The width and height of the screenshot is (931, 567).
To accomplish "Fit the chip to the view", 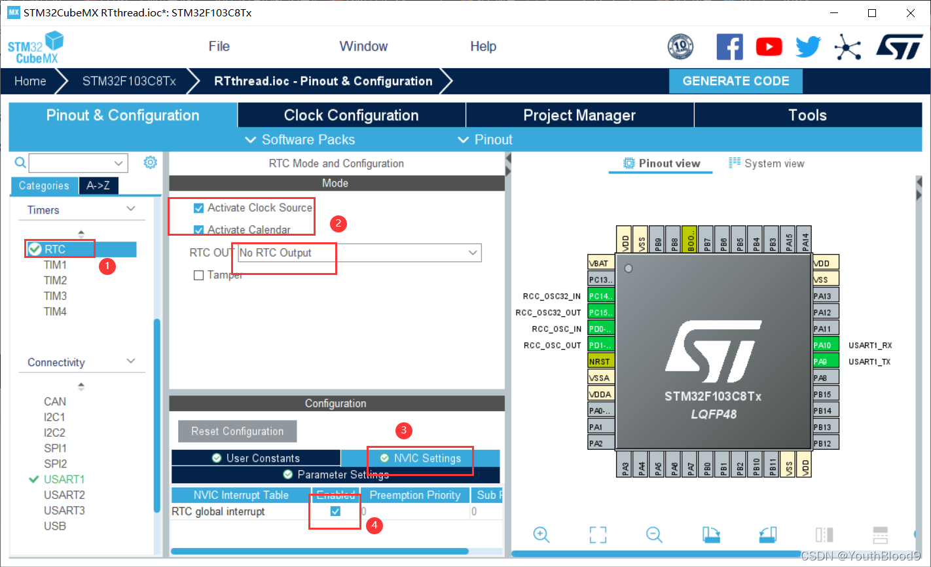I will [x=598, y=535].
